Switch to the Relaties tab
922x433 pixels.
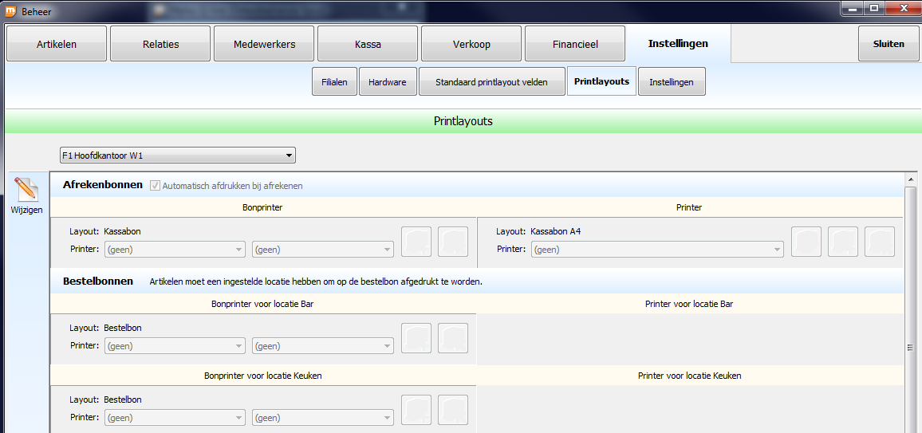[160, 44]
